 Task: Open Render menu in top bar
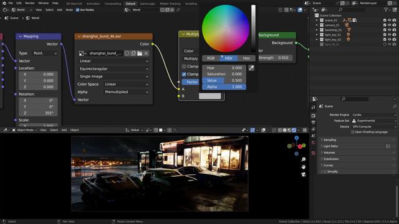tap(30, 3)
